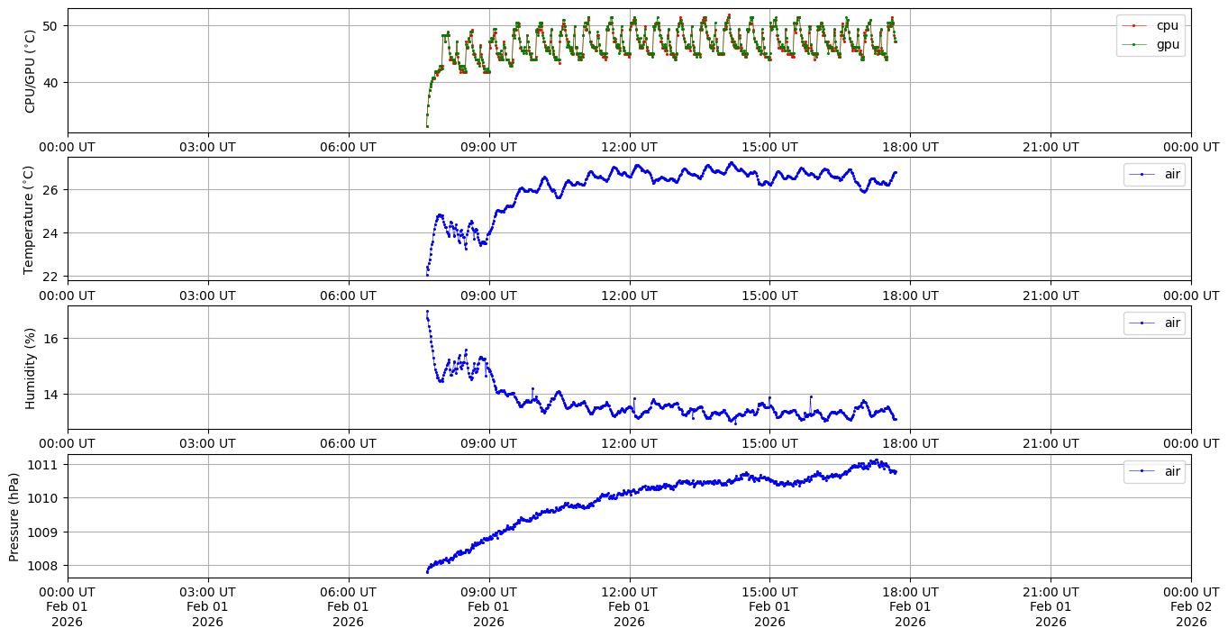1228x637 pixels.
Task: Select the air legend in Temperature plot
Action: tap(1172, 175)
